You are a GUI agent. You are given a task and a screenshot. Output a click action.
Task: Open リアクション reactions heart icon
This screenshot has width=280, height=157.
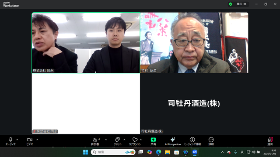[x=135, y=140]
